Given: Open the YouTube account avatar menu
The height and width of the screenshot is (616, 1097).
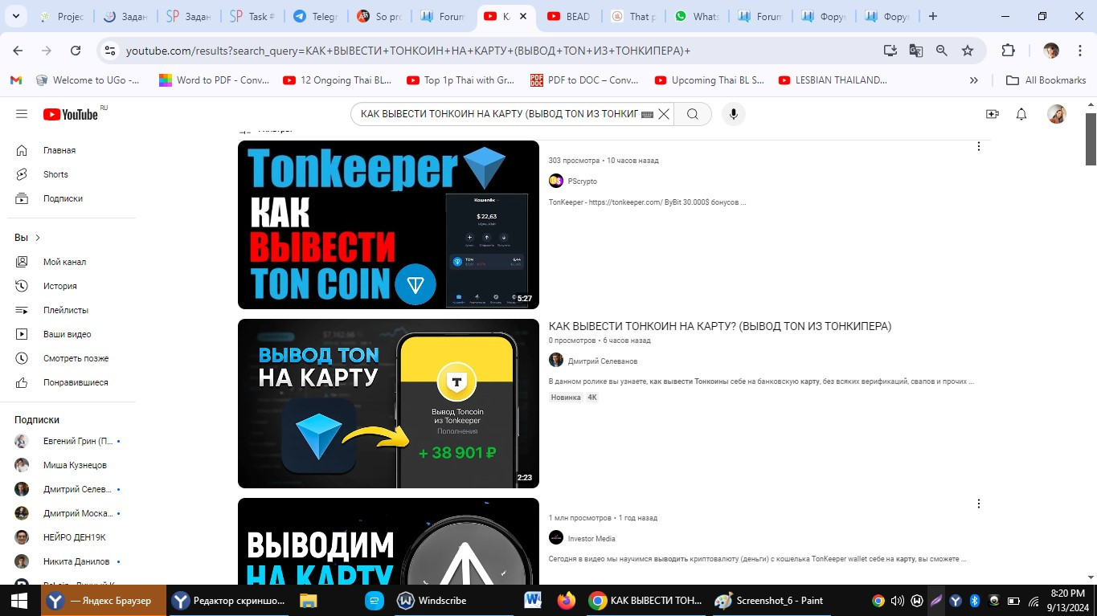Looking at the screenshot, I should click(x=1057, y=114).
